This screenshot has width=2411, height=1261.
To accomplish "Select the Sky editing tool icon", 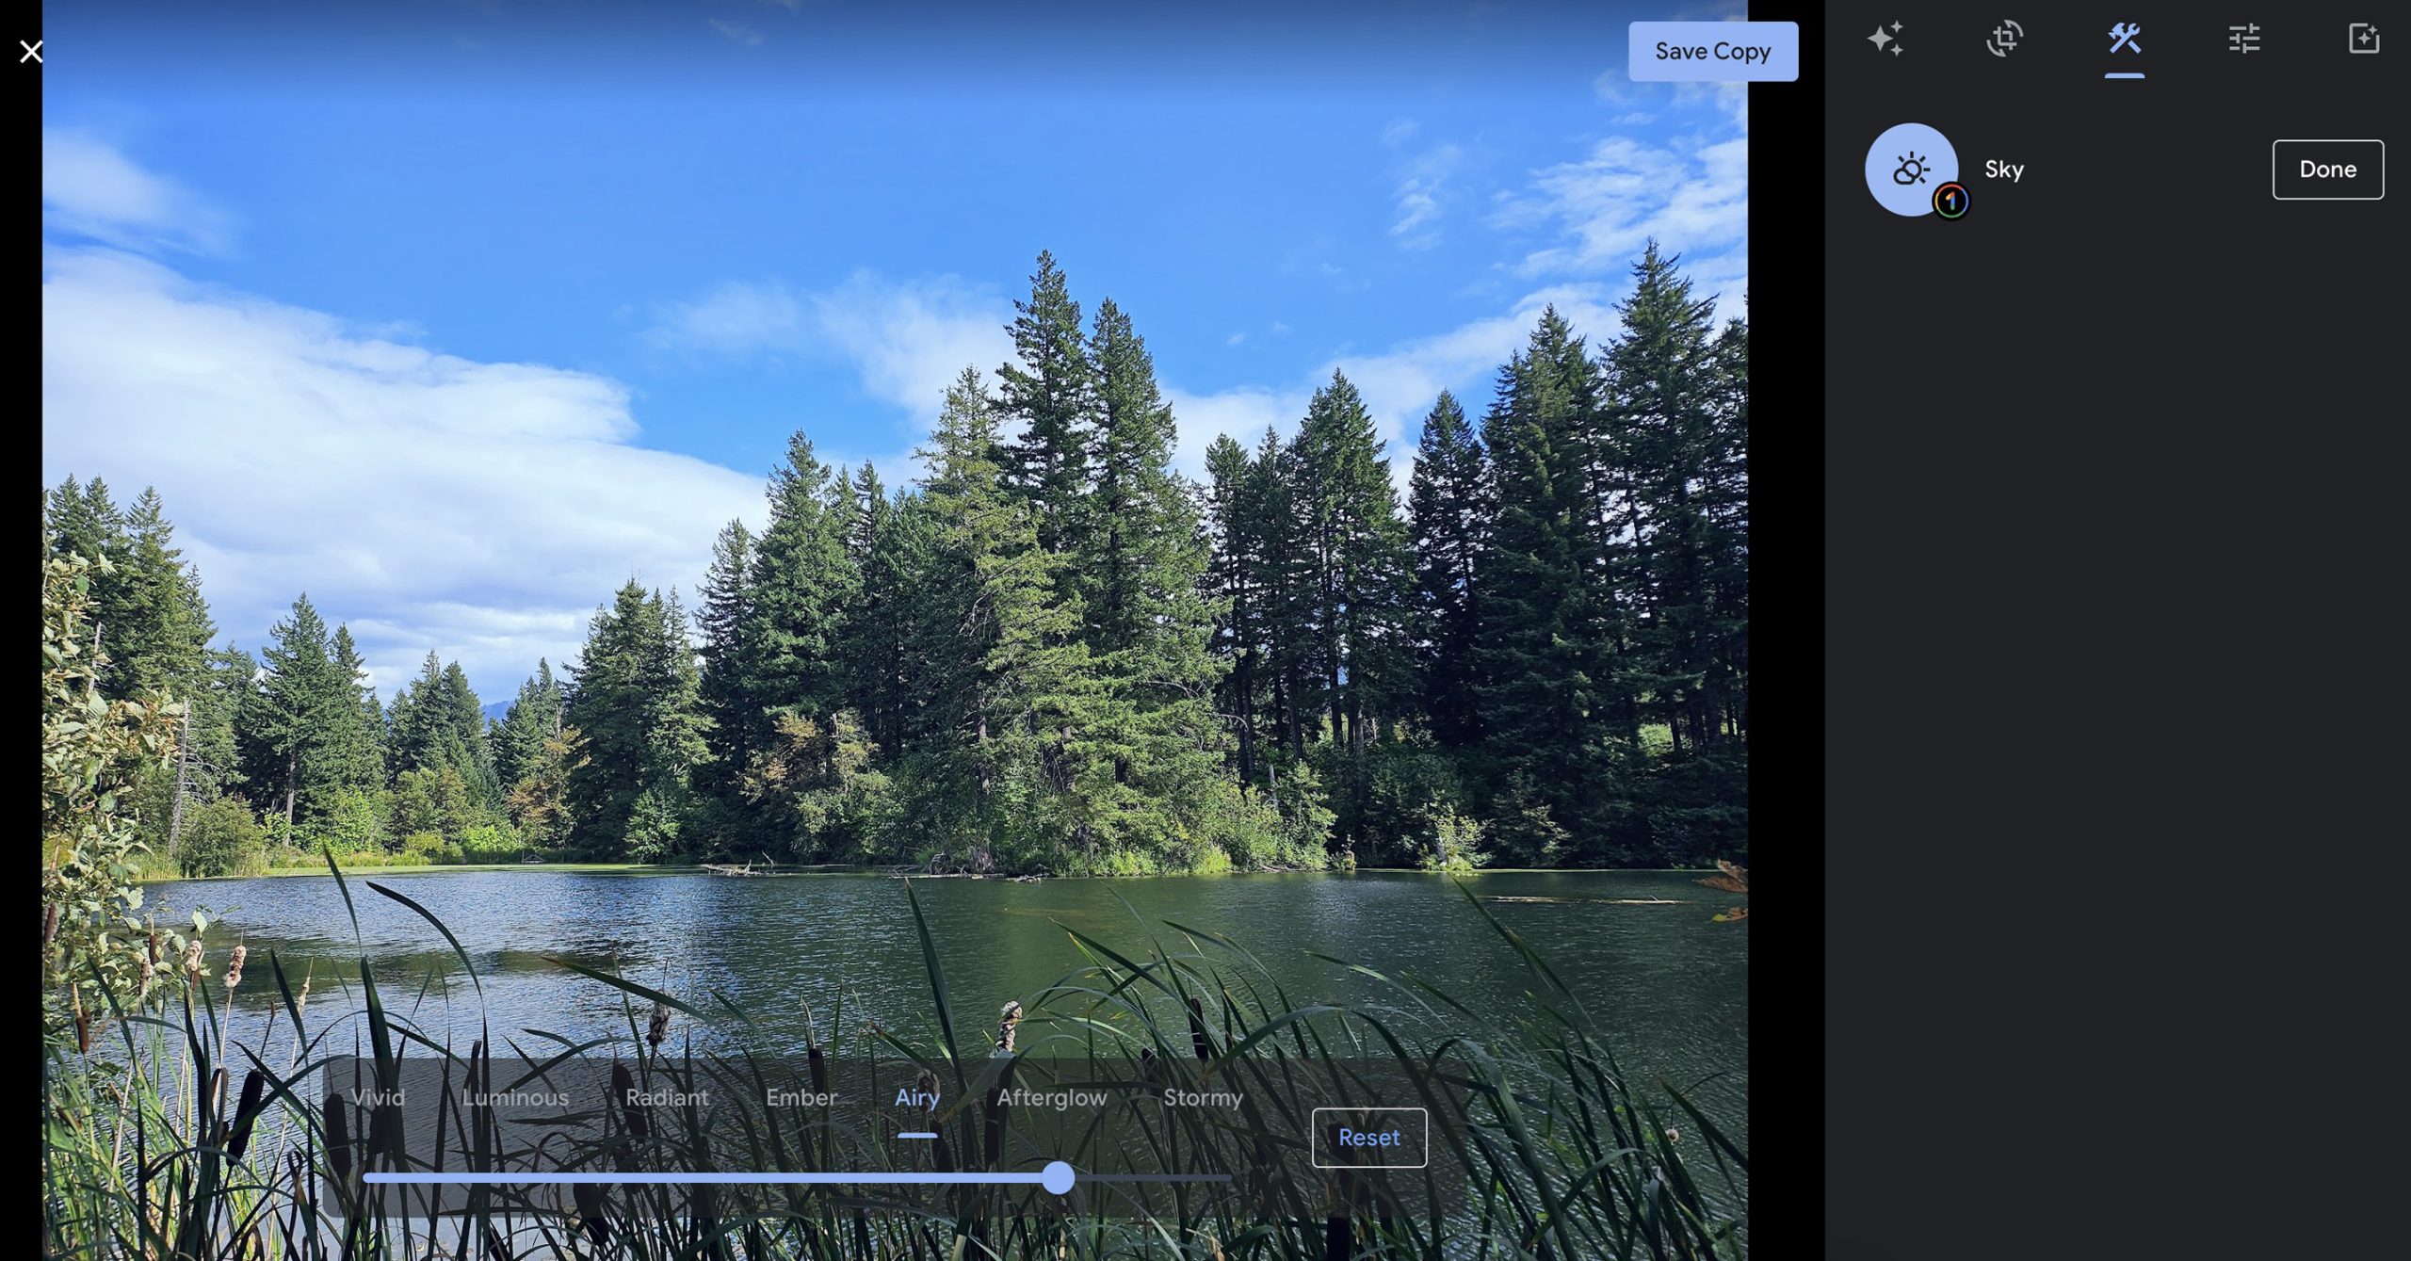I will click(1912, 168).
